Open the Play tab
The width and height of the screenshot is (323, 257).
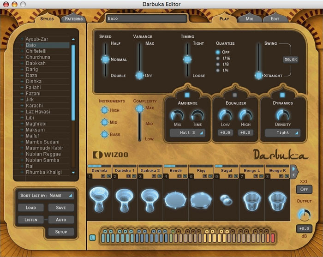click(x=224, y=19)
